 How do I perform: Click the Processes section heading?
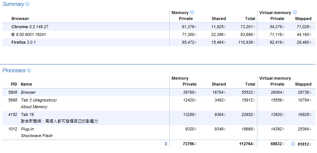[14, 70]
